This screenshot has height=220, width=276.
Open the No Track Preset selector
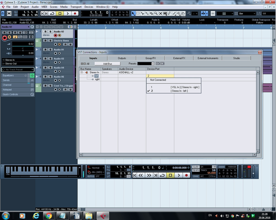18,70
